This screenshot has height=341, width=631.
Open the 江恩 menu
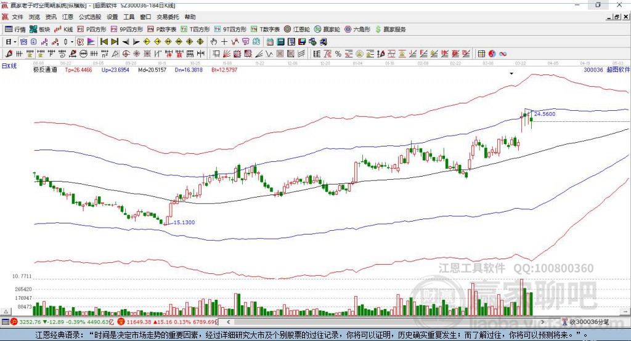(x=68, y=17)
